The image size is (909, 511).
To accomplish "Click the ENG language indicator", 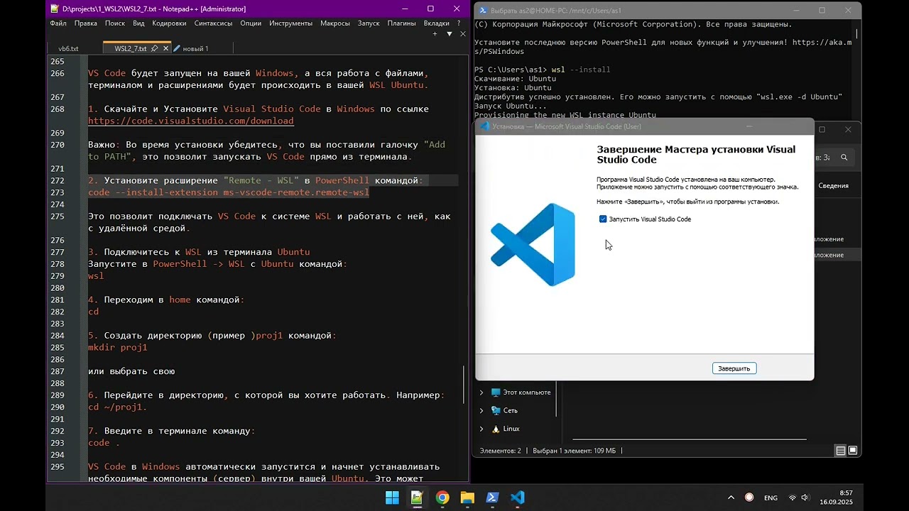I will pyautogui.click(x=771, y=498).
